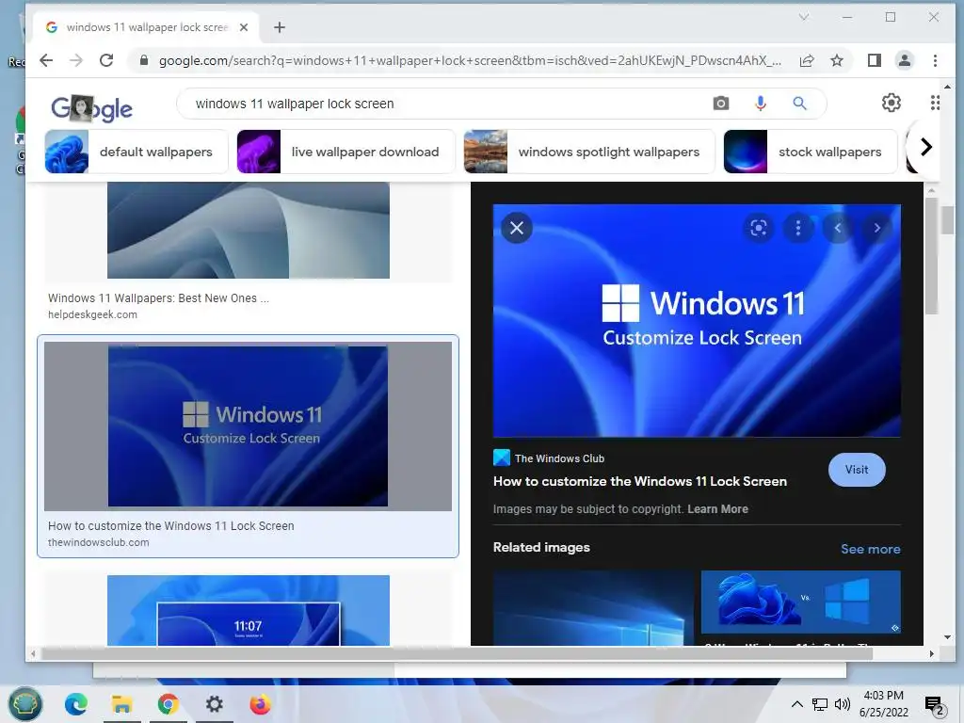Click the browser forward arrow
964x723 pixels.
tap(76, 60)
